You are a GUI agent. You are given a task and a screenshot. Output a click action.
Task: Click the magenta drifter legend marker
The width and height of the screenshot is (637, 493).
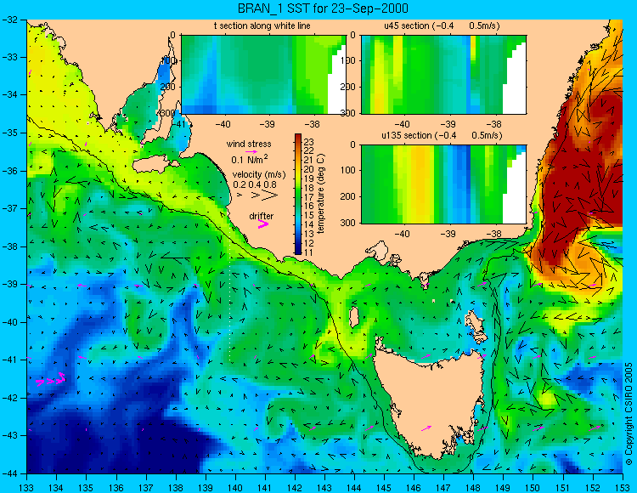tap(262, 224)
